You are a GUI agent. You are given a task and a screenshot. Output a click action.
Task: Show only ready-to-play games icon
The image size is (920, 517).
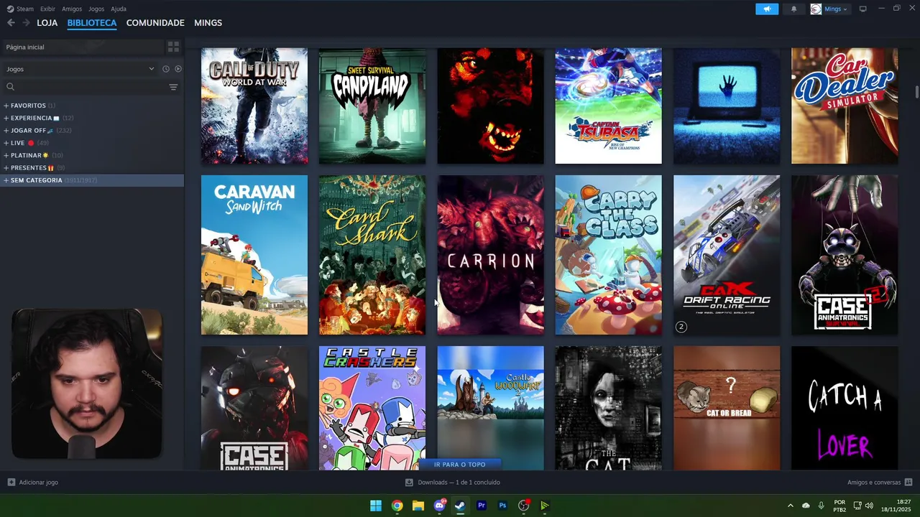pos(178,69)
